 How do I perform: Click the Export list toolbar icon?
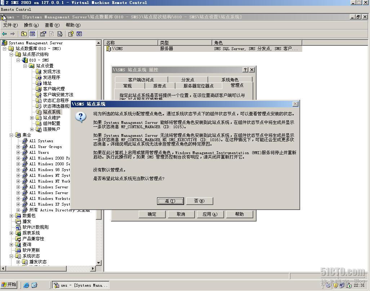[60, 34]
